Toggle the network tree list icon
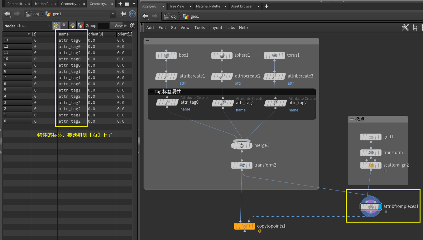 415,28
